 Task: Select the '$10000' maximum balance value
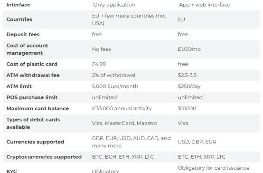(187, 108)
